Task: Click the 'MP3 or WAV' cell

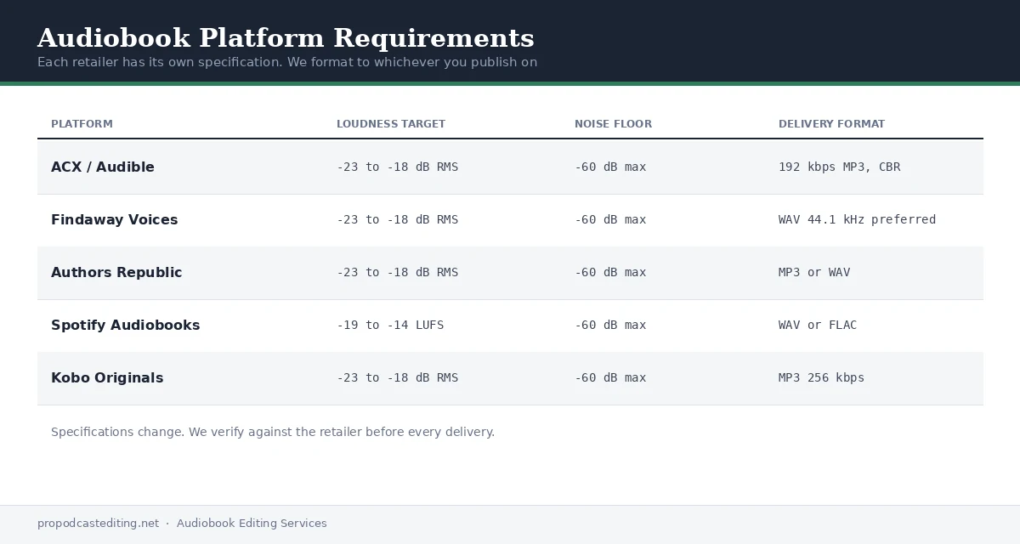Action: [814, 273]
